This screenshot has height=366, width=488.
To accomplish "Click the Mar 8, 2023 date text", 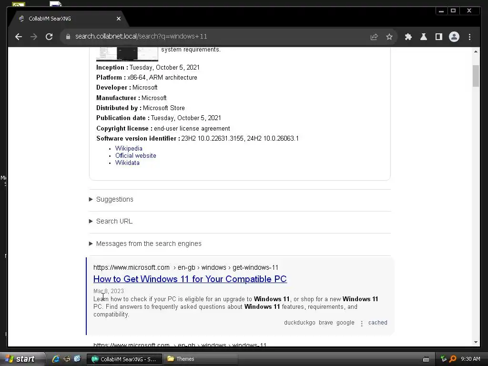I will point(109,291).
